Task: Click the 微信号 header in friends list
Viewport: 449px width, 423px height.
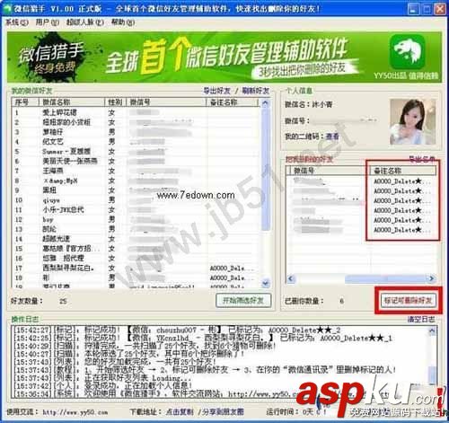Action: (x=166, y=102)
